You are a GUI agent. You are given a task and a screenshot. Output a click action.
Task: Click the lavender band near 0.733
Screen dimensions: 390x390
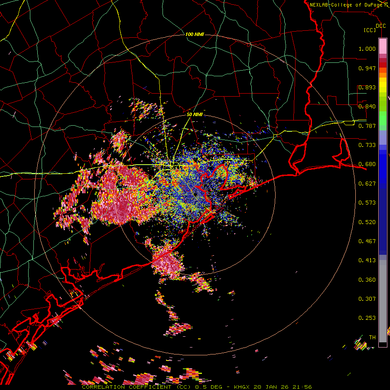pyautogui.click(x=383, y=137)
